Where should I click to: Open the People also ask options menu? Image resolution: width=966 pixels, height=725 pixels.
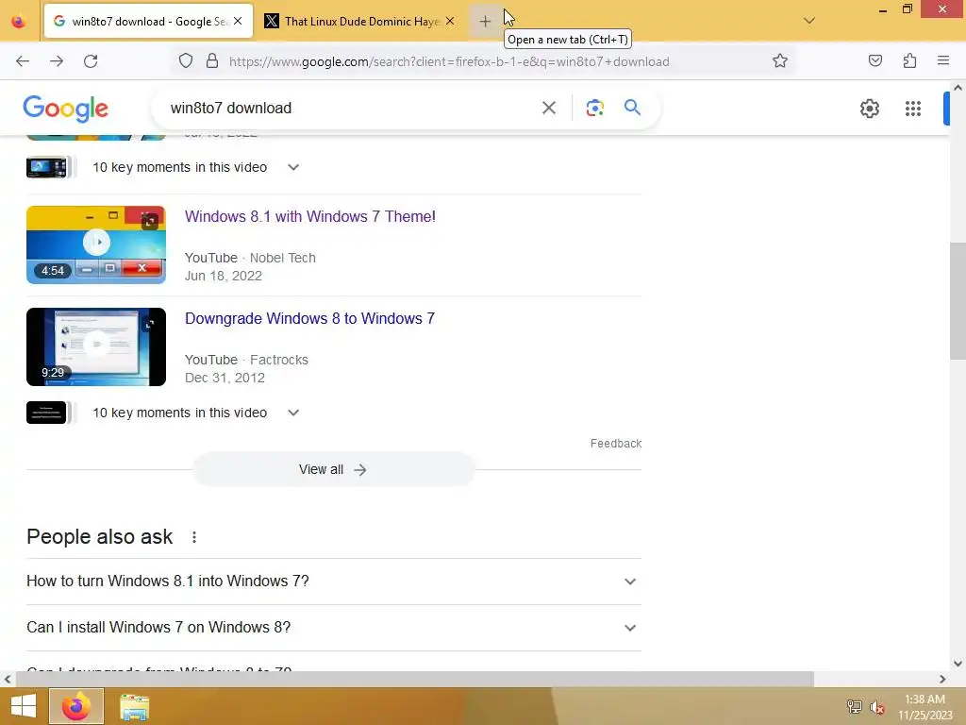coord(194,537)
